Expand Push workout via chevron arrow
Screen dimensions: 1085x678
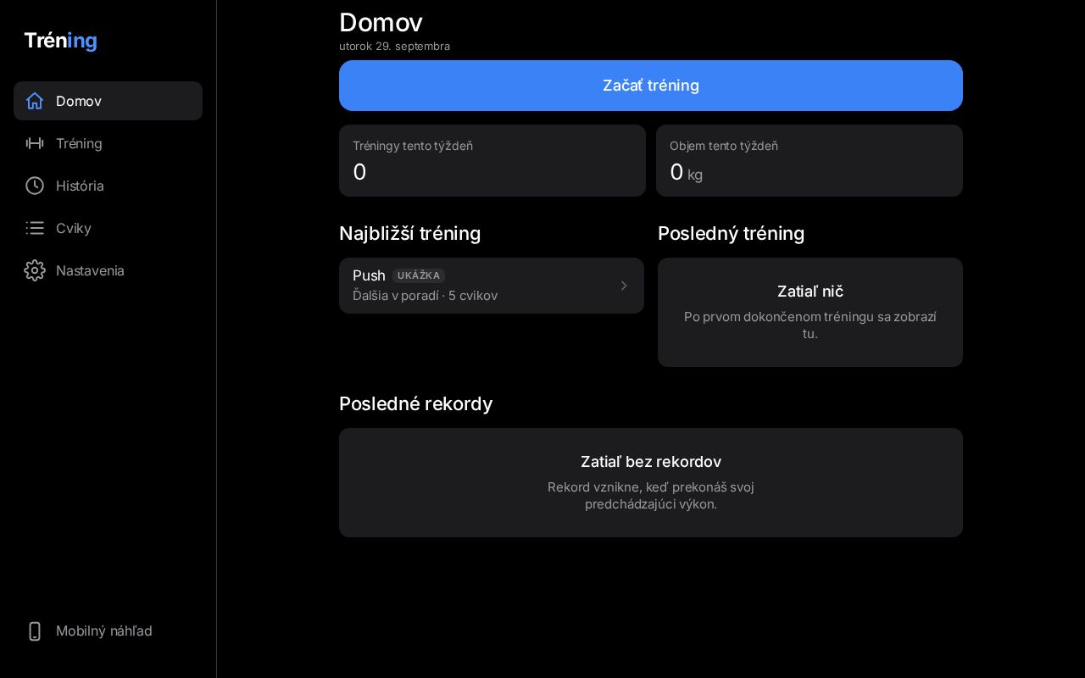click(624, 286)
